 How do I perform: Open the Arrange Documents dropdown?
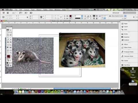point(31,13)
